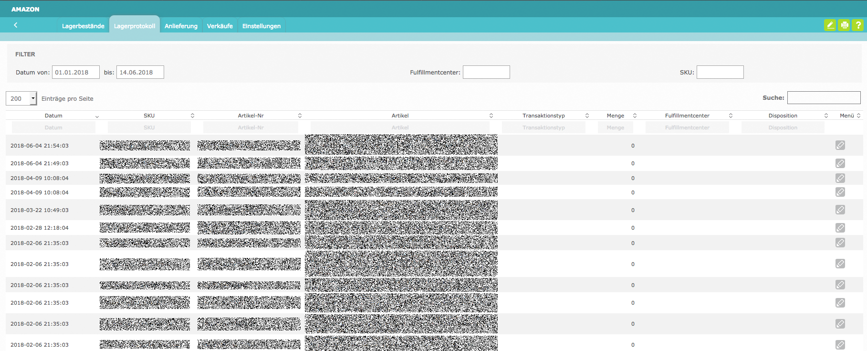Image resolution: width=867 pixels, height=351 pixels.
Task: Edit the entry dated 2018-06-04 21:49:03
Action: click(840, 163)
